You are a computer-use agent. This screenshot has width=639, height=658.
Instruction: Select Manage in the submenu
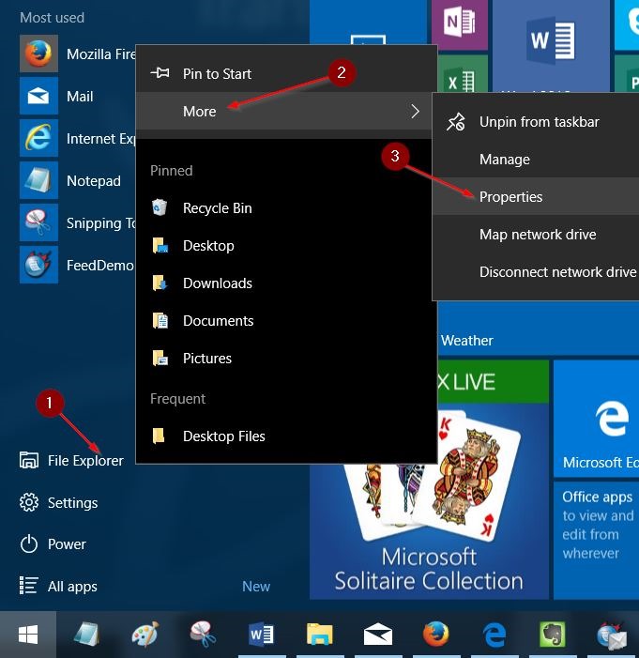click(x=536, y=159)
